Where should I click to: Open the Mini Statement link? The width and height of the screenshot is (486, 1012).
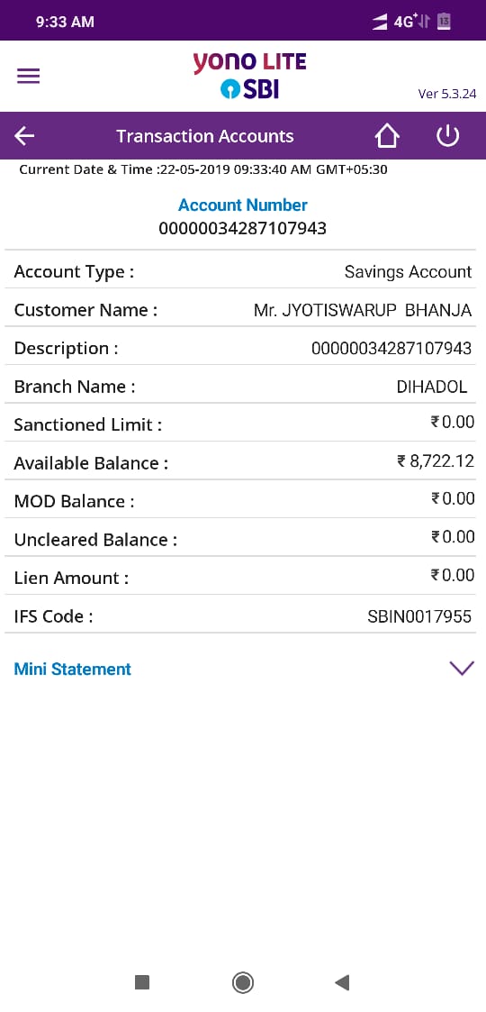72,669
